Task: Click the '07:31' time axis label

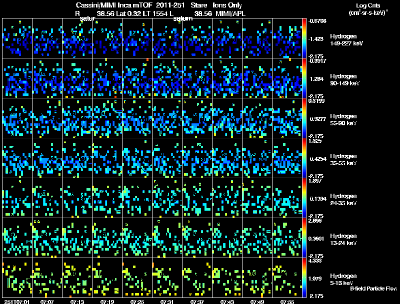Action: pos(167,302)
